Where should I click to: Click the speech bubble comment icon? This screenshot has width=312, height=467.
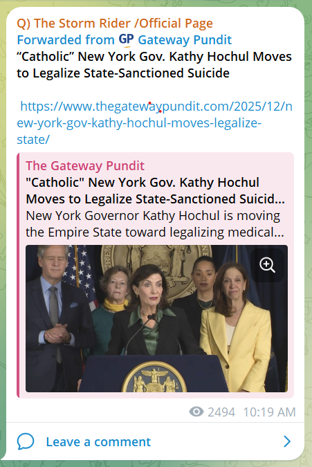click(x=26, y=441)
